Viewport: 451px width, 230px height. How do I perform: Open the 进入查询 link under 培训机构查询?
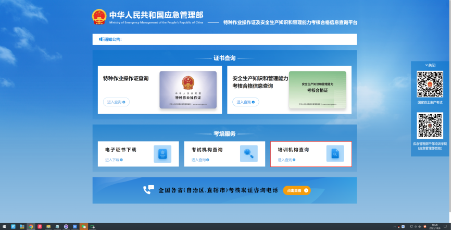286,160
